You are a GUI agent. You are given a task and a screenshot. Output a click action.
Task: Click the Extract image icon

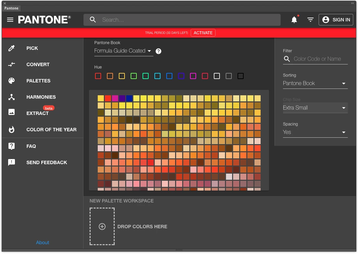click(x=12, y=112)
